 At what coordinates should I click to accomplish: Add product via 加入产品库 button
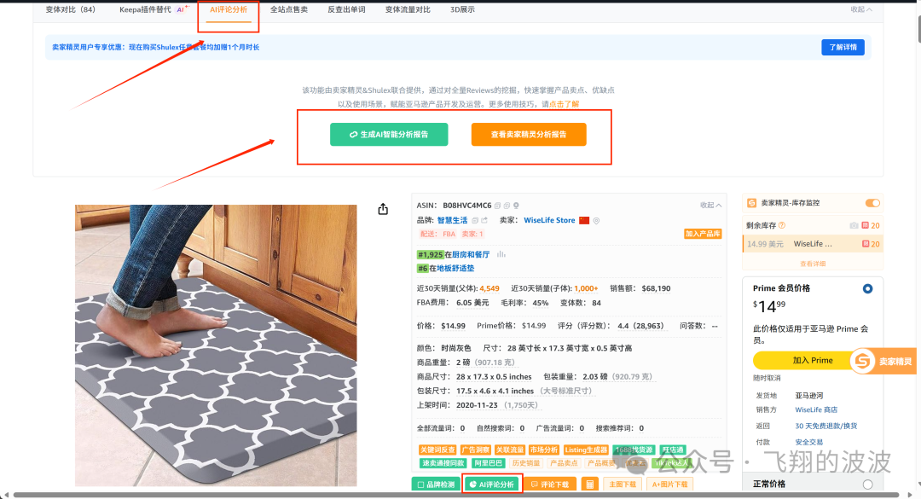[703, 234]
